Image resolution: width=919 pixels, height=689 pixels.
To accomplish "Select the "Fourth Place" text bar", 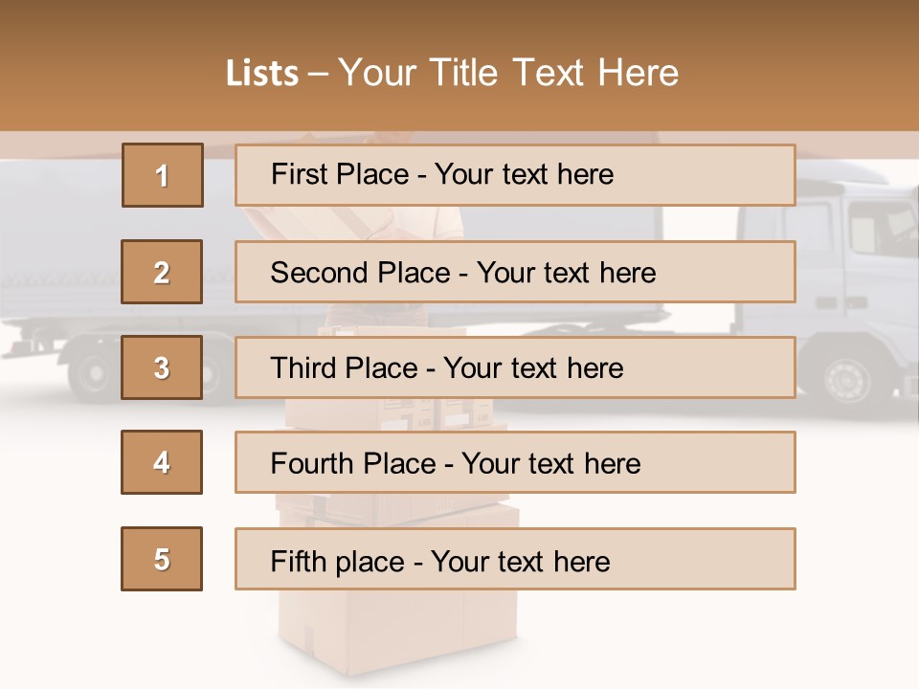I will point(515,462).
